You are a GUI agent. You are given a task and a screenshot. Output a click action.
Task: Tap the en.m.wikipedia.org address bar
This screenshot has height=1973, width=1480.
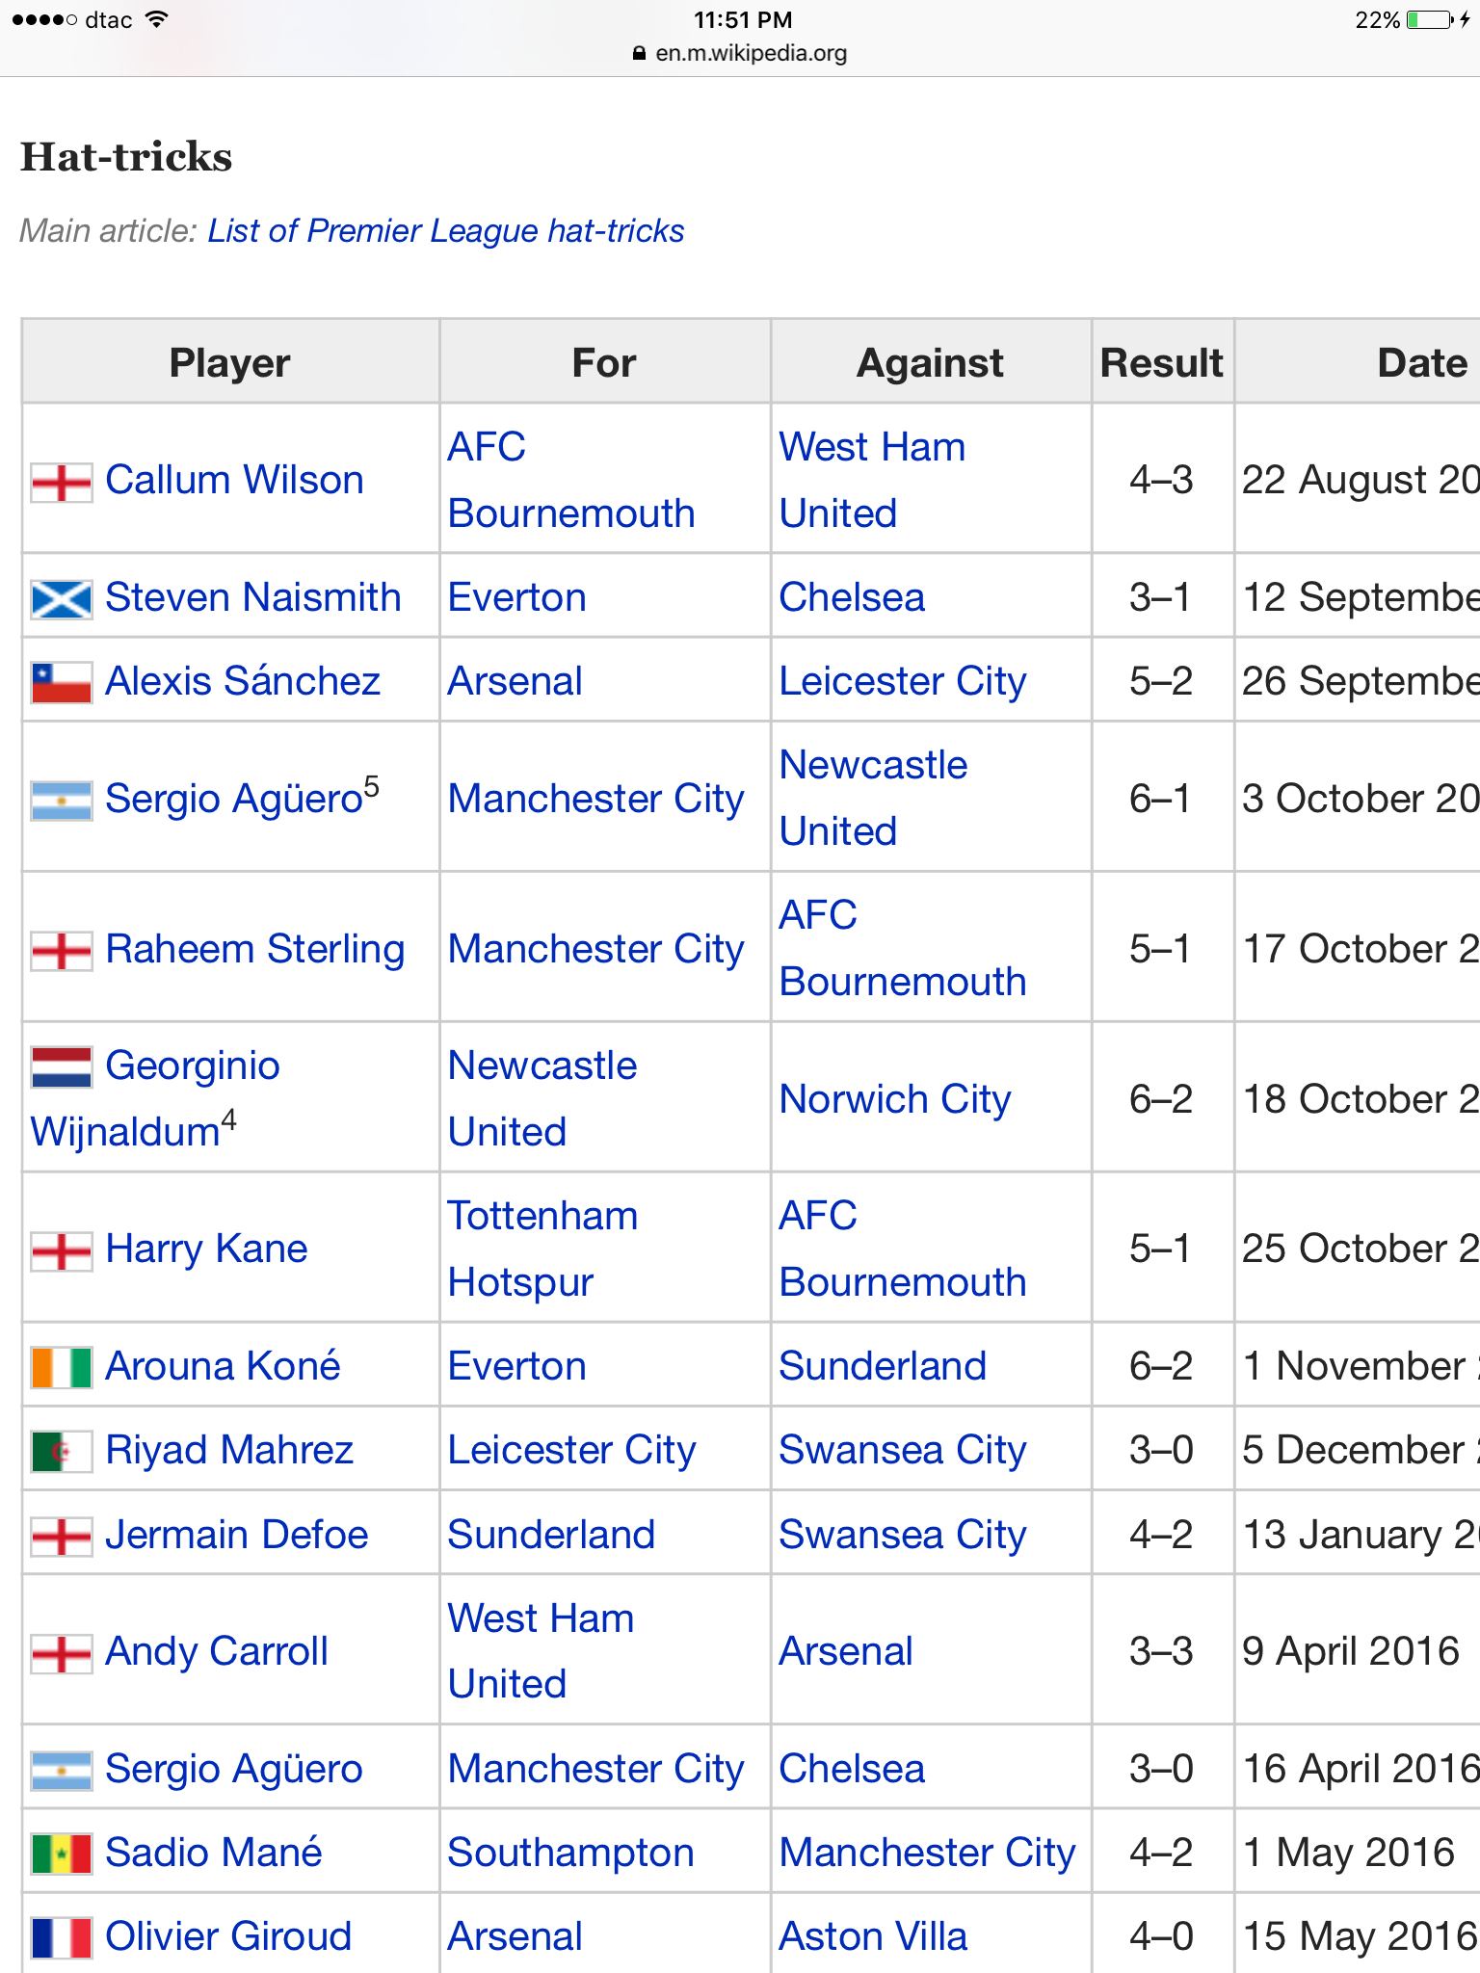point(740,53)
